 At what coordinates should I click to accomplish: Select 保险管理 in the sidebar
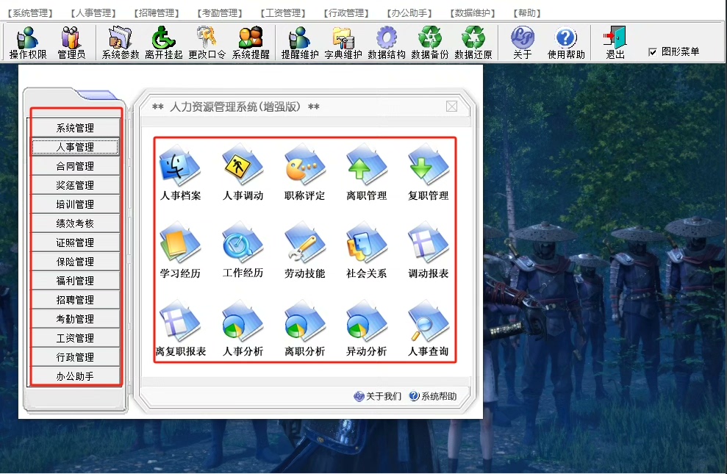(x=75, y=262)
